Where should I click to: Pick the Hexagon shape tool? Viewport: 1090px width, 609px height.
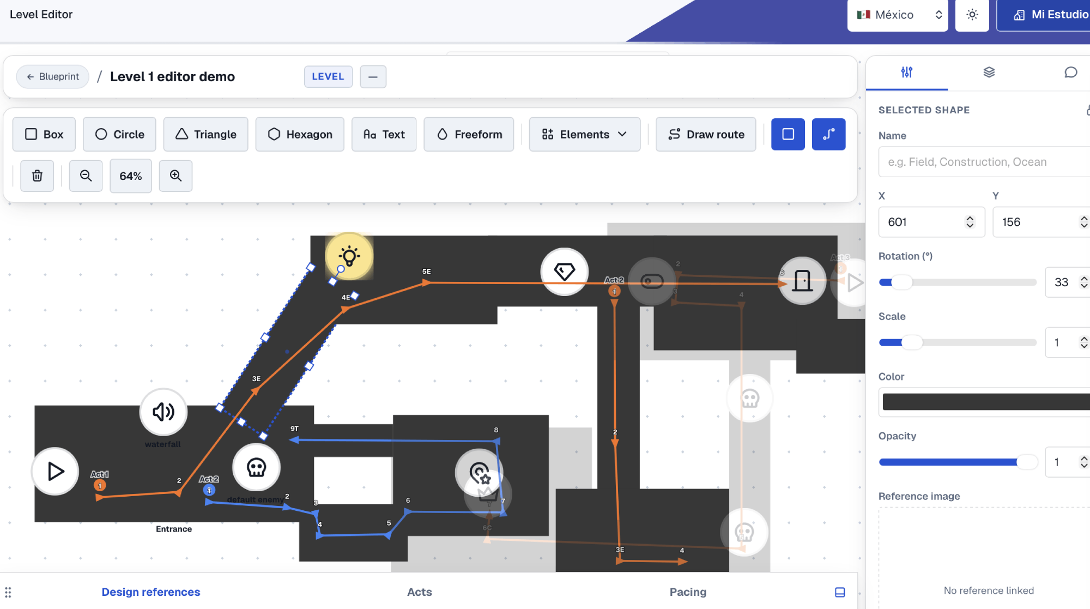pos(300,134)
